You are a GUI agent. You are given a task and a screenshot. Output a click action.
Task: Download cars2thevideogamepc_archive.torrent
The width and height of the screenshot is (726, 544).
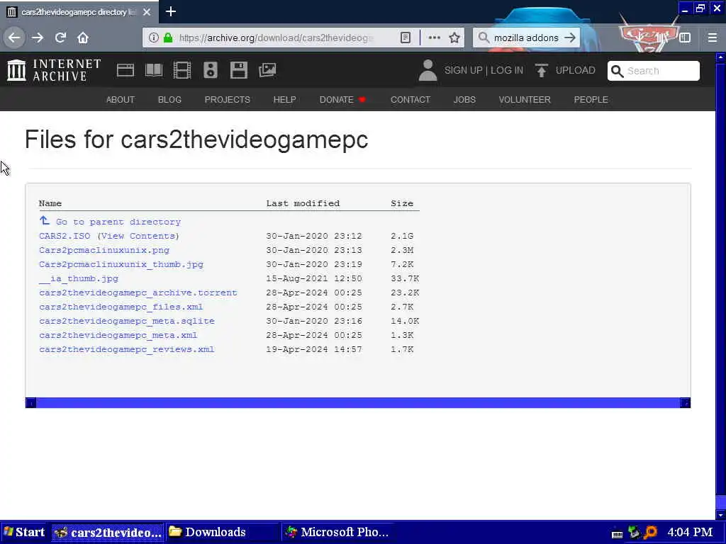(x=138, y=293)
